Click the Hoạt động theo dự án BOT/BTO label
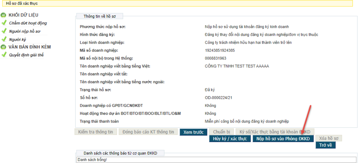The height and width of the screenshot is (163, 358). click(130, 114)
